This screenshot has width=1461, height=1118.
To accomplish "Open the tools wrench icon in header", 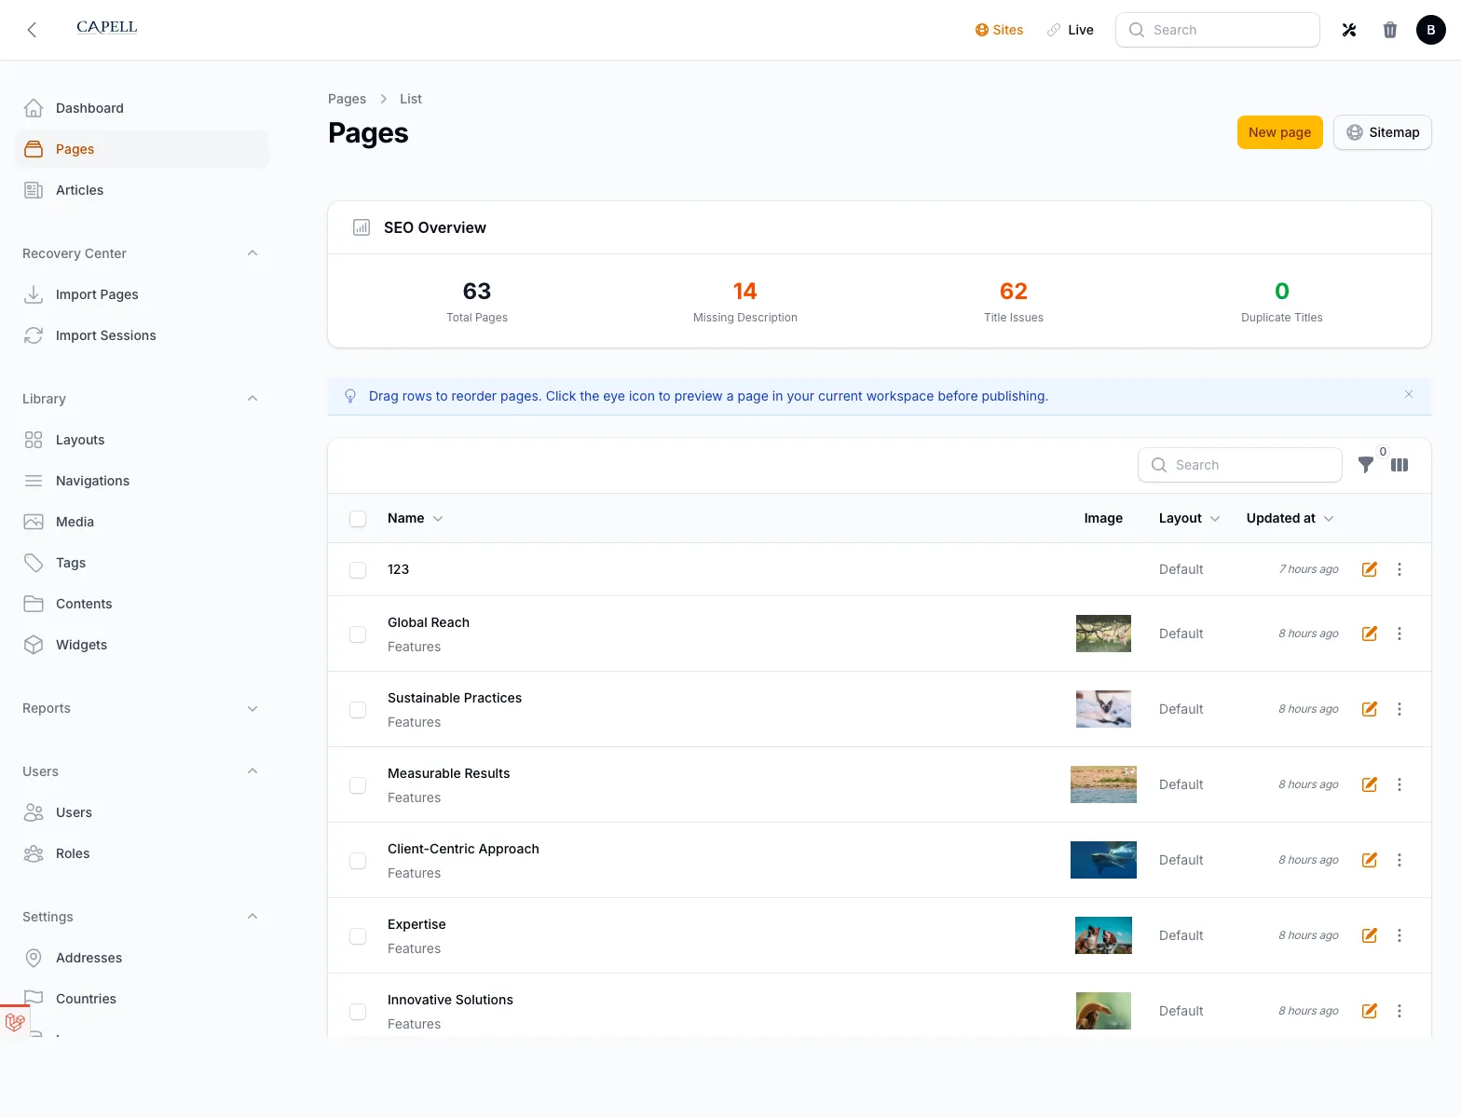I will (x=1349, y=30).
